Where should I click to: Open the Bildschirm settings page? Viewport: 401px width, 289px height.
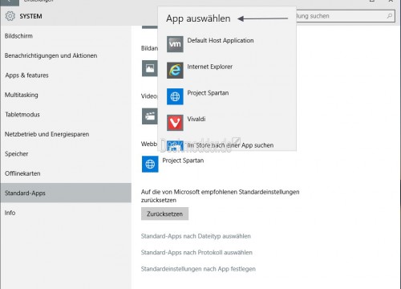click(x=66, y=36)
